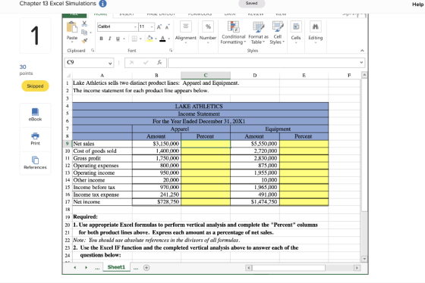Click the Font Color letter A icon
This screenshot has width=425, height=283.
pos(162,39)
